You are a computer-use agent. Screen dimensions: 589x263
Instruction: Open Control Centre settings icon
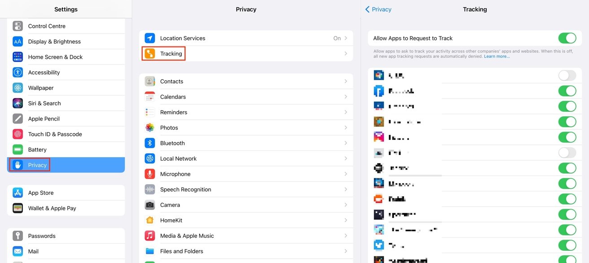[x=18, y=26]
